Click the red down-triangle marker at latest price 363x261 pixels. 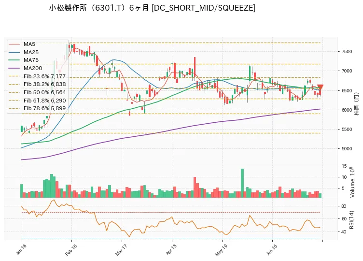point(320,87)
